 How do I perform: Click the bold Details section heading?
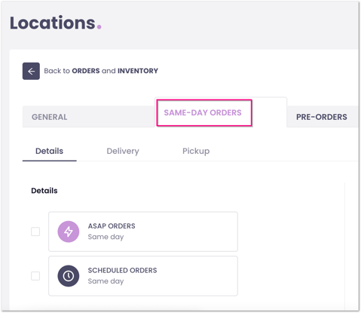point(44,191)
